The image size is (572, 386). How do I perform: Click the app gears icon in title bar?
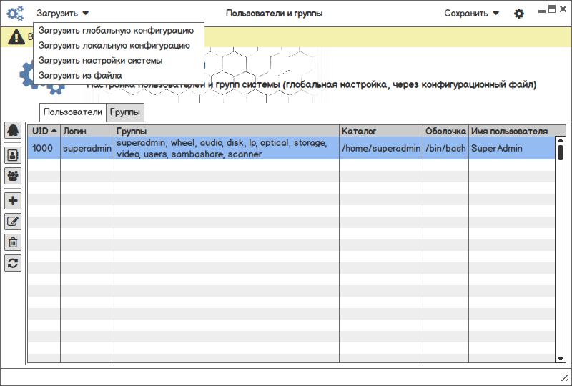(15, 13)
